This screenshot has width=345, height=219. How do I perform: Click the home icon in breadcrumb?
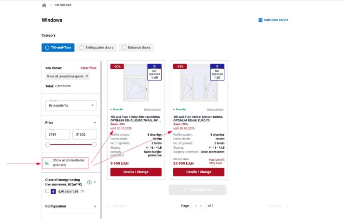pyautogui.click(x=44, y=5)
